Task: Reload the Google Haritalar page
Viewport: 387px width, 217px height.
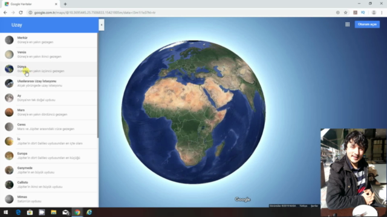Action: click(21, 13)
